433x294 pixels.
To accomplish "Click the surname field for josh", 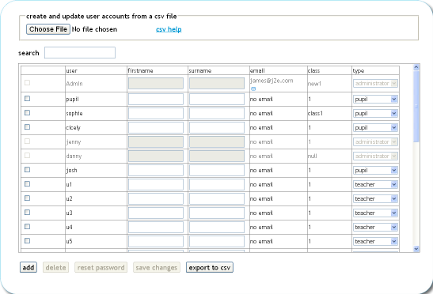I will (217, 170).
